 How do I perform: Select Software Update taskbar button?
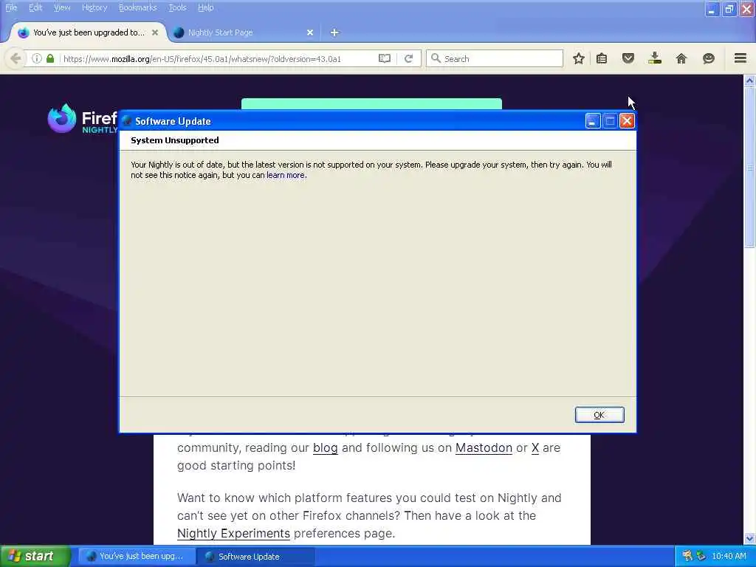click(x=255, y=557)
